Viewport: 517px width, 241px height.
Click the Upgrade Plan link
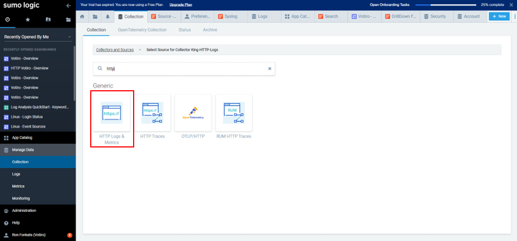click(x=181, y=4)
